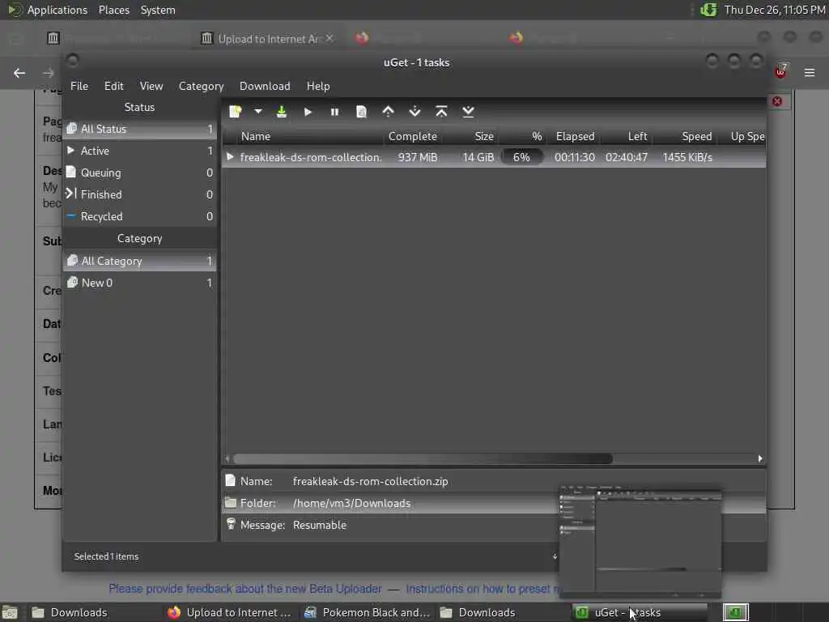Open the View menu in uGet
This screenshot has height=622, width=829.
(151, 86)
